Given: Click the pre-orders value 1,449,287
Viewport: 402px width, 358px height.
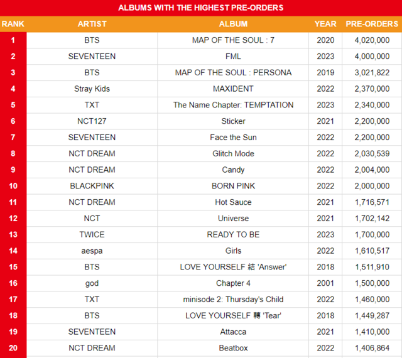Looking at the screenshot, I should [372, 315].
